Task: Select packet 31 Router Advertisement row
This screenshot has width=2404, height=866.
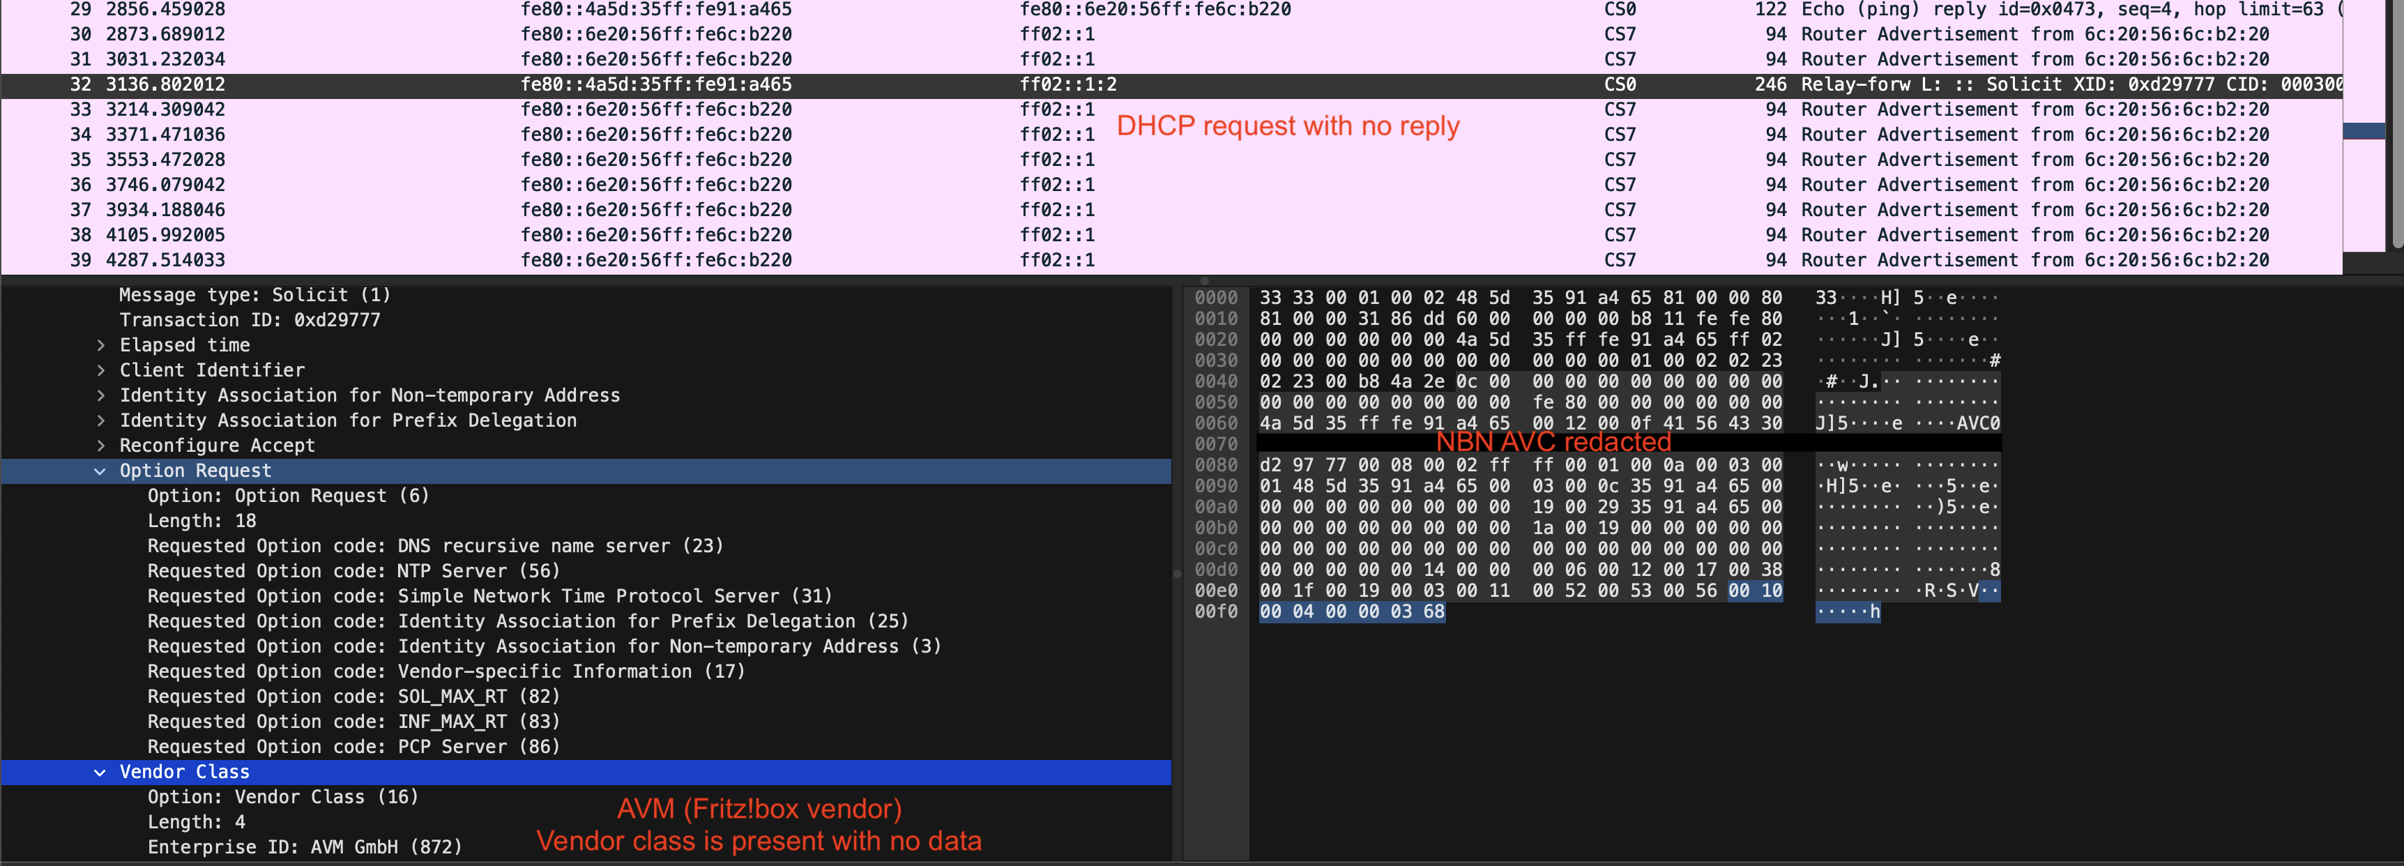Action: coord(1171,60)
